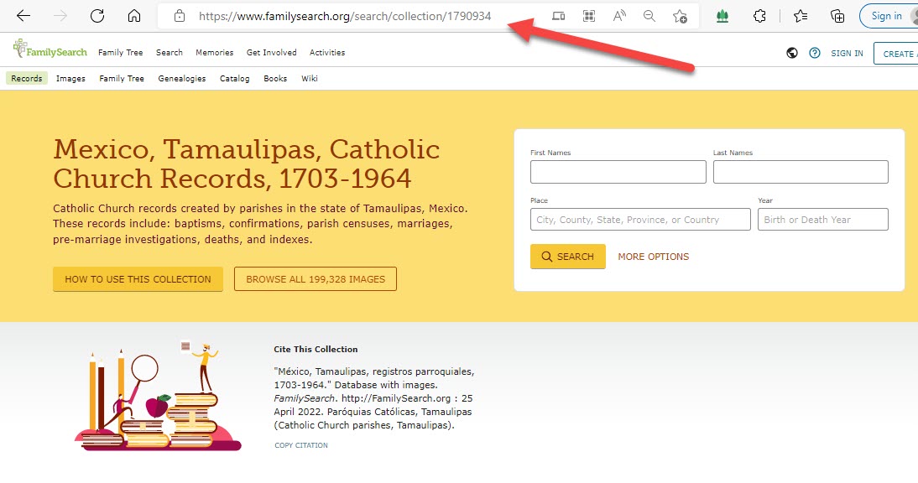
Task: Click the COPY CITATION link
Action: tap(301, 445)
